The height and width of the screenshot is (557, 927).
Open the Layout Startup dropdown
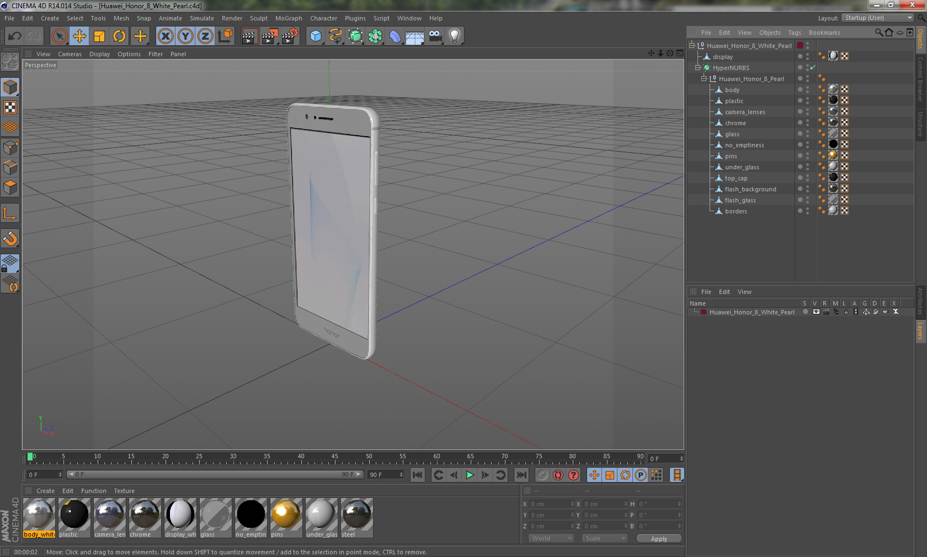click(x=878, y=18)
